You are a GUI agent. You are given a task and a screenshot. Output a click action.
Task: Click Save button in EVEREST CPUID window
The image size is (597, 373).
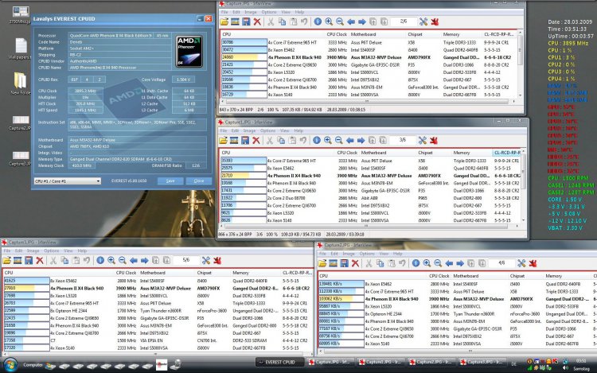(170, 181)
